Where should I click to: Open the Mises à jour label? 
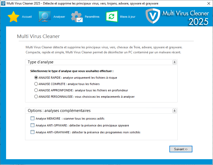[127, 17]
